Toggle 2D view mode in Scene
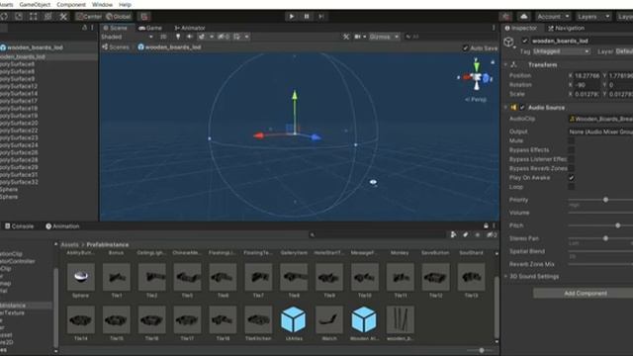The image size is (633, 356). 163,37
